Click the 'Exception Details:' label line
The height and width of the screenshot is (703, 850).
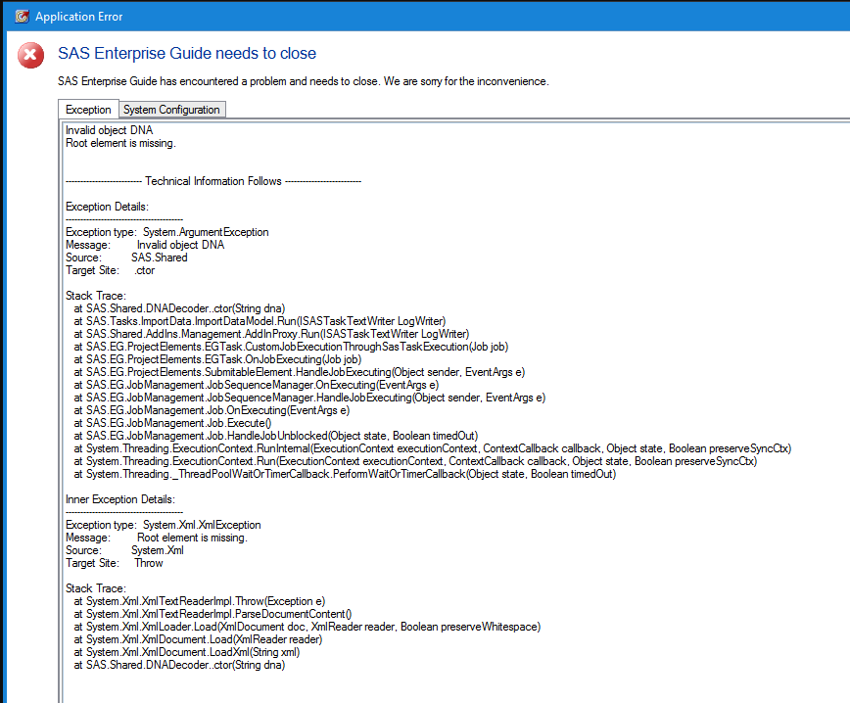[107, 207]
